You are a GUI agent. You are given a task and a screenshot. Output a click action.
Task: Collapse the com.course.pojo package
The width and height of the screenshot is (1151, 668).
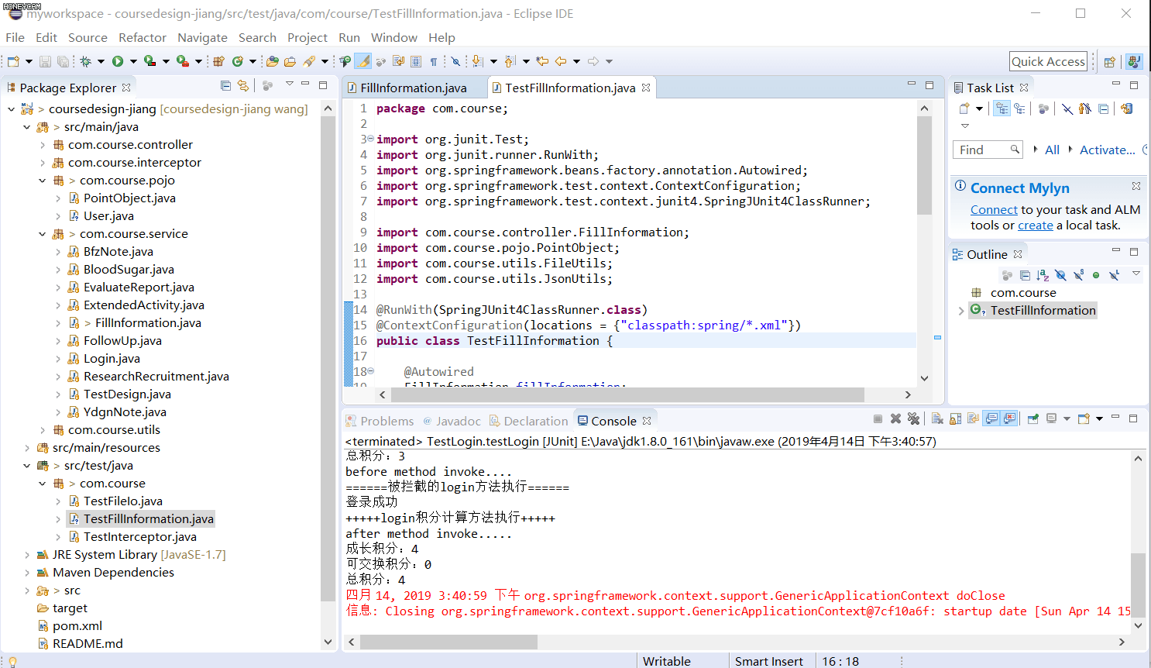[43, 181]
